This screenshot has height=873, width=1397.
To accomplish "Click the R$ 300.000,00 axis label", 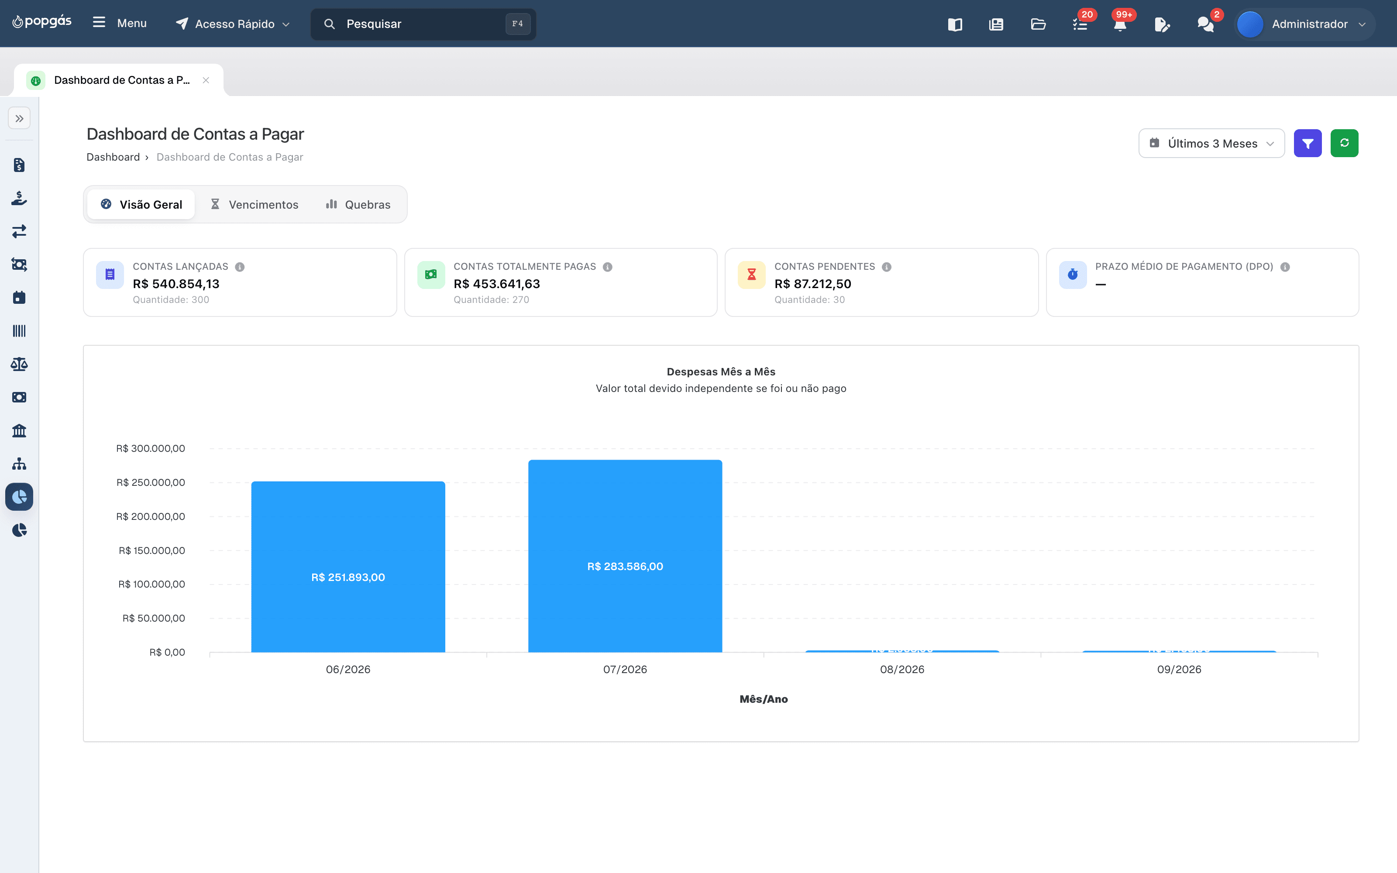I will (151, 449).
